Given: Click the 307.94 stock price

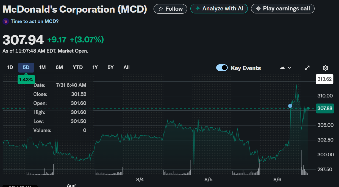Looking at the screenshot, I should (23, 40).
